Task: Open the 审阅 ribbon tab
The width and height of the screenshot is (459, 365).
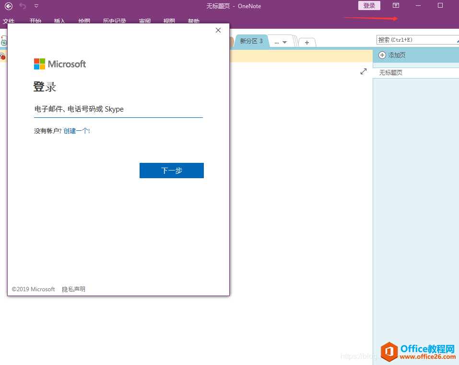Action: tap(145, 21)
